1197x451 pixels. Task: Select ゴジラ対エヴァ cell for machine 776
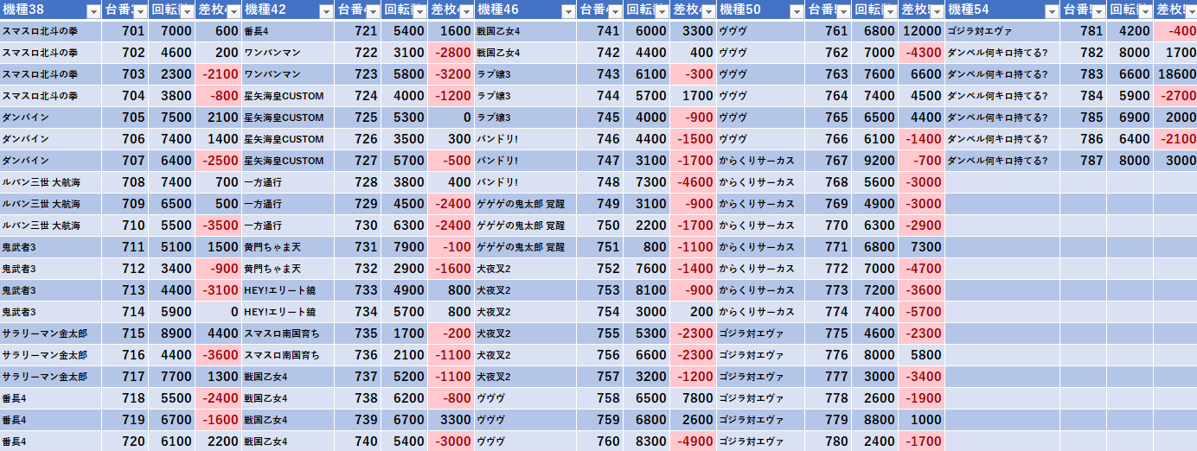[760, 355]
